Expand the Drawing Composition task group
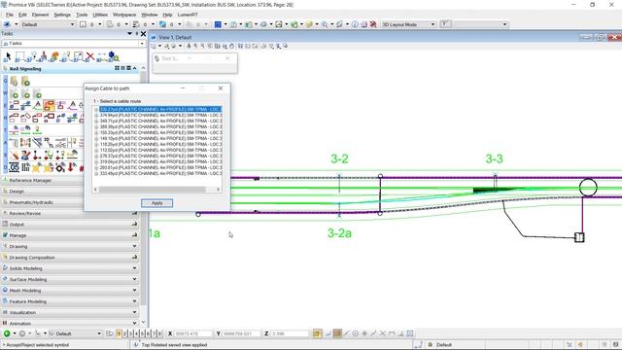Viewport: 622px width, 350px height. 69,258
